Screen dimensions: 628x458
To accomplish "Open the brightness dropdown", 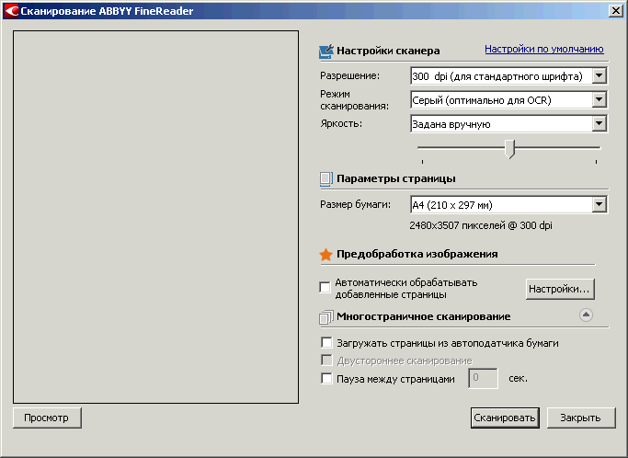I will coord(508,124).
